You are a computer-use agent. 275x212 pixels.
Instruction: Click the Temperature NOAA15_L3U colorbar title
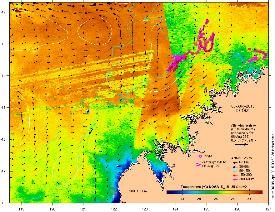(214, 187)
